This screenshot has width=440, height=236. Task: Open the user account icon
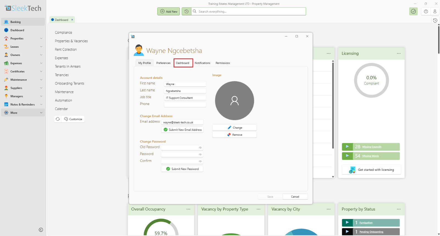coord(435,11)
